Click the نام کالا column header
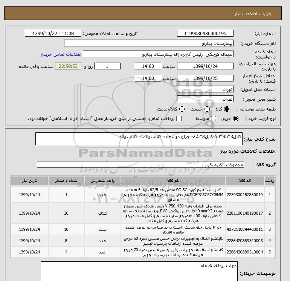 (173, 181)
